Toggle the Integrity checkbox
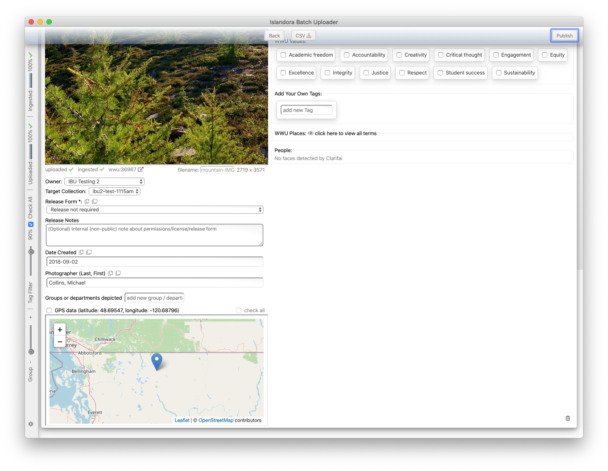The width and height of the screenshot is (608, 471). 327,73
